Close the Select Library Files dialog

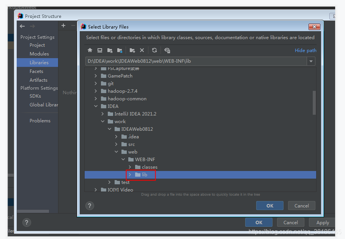(x=314, y=27)
